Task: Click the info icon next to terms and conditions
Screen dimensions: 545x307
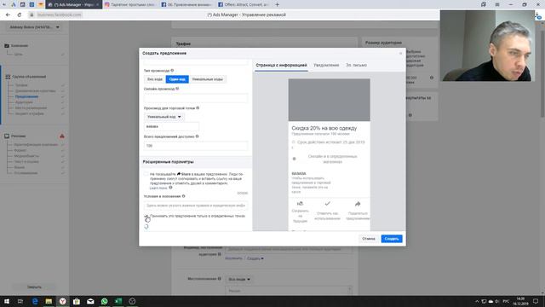Action: pyautogui.click(x=184, y=196)
